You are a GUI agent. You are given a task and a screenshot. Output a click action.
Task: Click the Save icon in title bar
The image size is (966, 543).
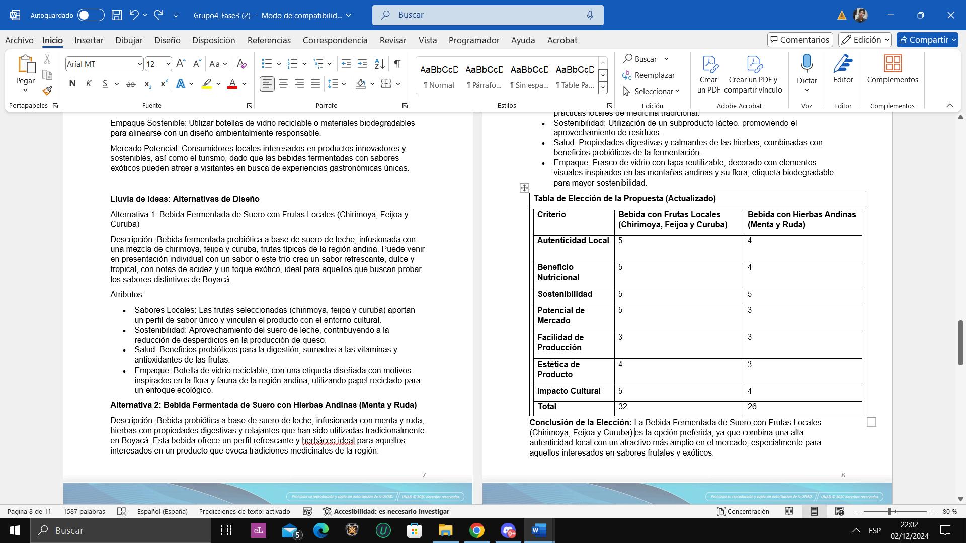click(x=117, y=15)
